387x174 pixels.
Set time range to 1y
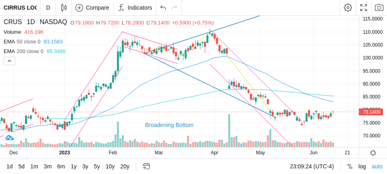tap(73, 167)
